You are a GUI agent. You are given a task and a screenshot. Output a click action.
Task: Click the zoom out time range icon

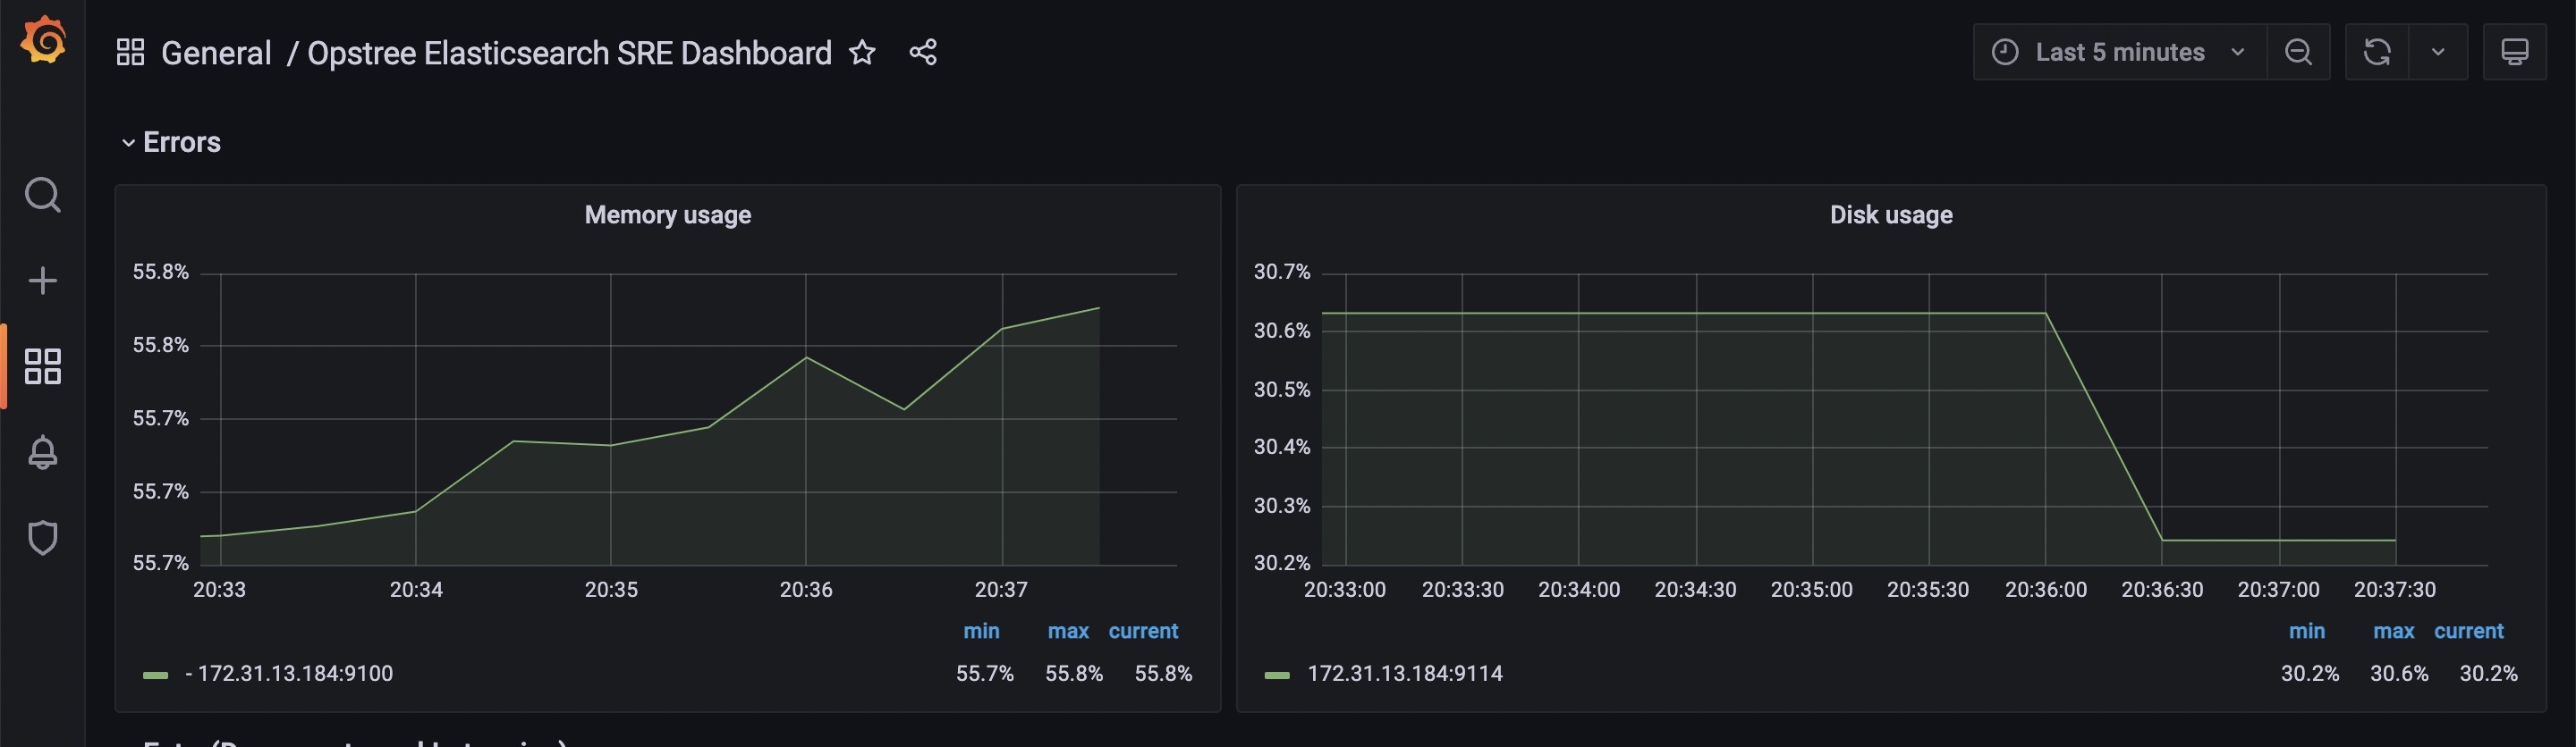[2298, 52]
